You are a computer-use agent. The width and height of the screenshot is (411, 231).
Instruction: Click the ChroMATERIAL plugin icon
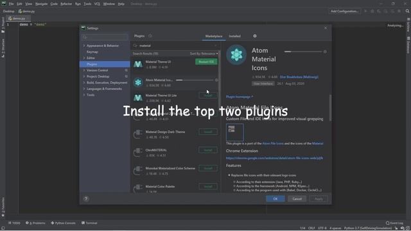coord(138,153)
